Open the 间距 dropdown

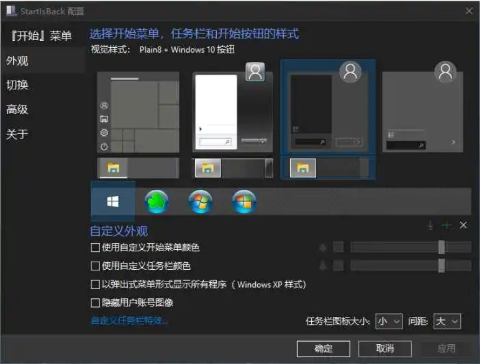click(x=447, y=321)
